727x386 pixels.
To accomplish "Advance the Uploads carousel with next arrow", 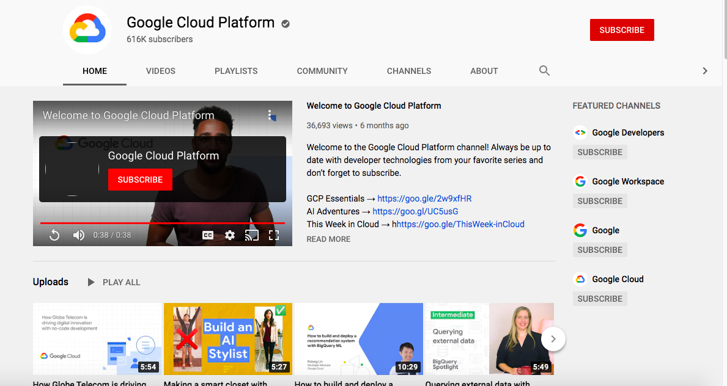I will pyautogui.click(x=553, y=339).
